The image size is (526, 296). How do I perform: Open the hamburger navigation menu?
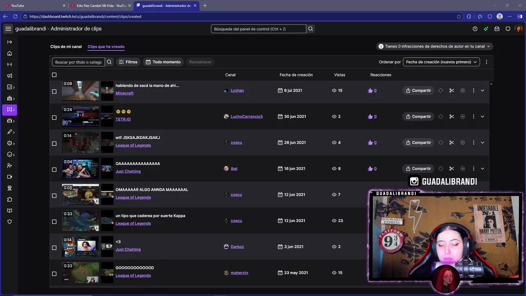pyautogui.click(x=8, y=29)
